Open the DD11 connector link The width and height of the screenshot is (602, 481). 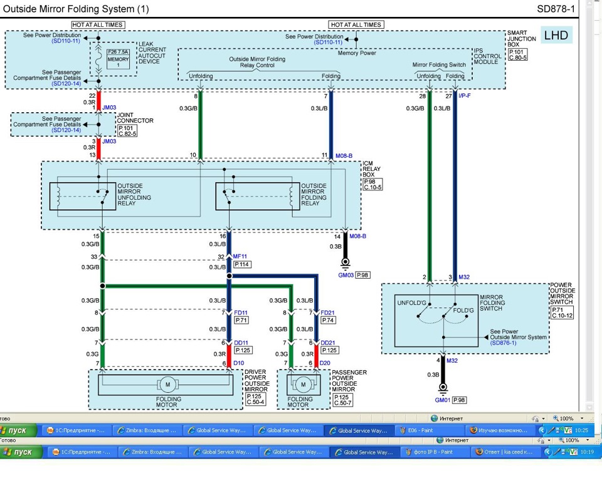click(241, 343)
